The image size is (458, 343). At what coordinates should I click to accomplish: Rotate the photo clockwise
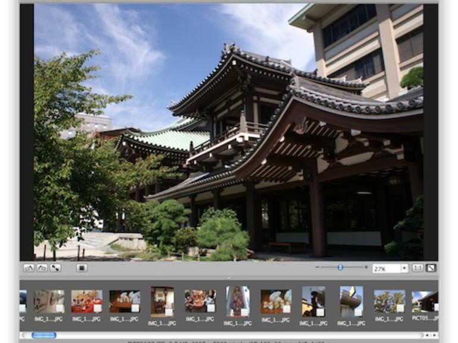(42, 268)
